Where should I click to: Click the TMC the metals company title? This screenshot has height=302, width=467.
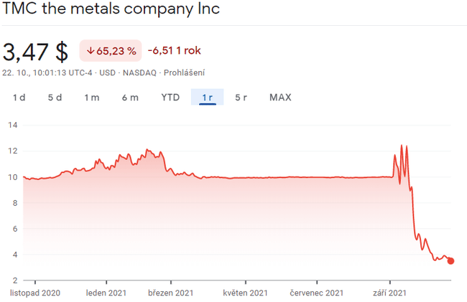pos(111,10)
